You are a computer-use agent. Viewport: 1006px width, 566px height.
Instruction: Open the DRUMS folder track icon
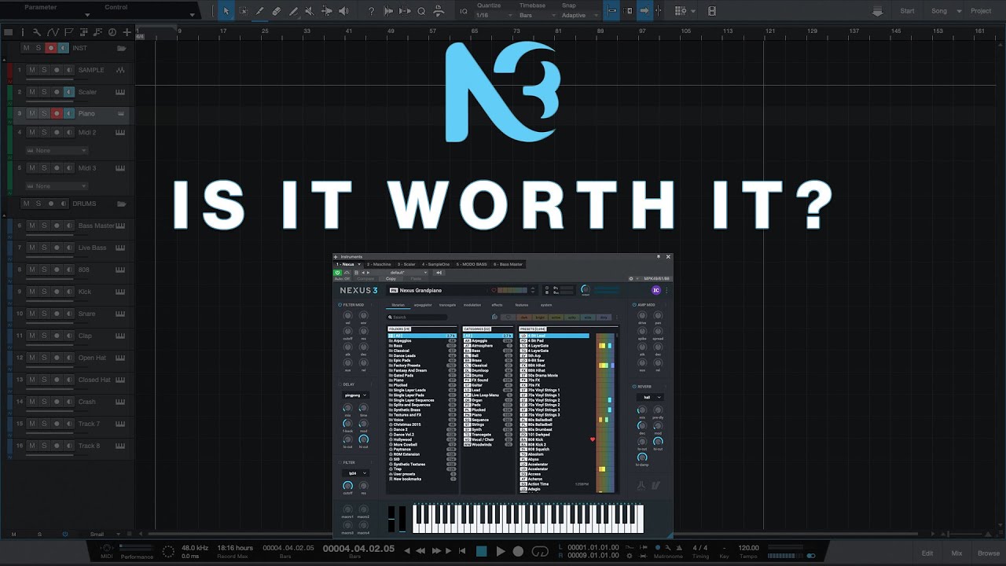[121, 204]
